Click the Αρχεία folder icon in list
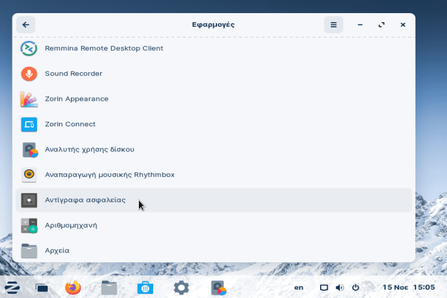Viewport: 447px width, 298px height. [x=29, y=251]
